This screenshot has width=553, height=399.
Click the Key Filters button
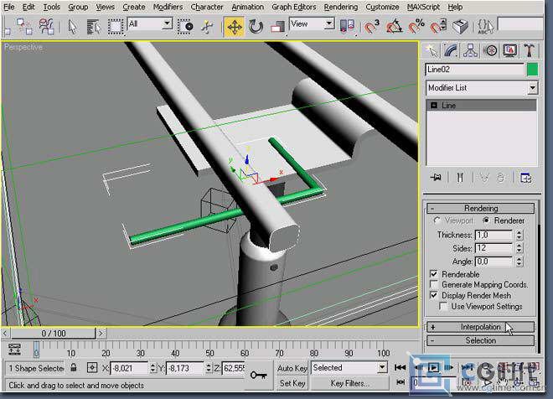point(349,383)
